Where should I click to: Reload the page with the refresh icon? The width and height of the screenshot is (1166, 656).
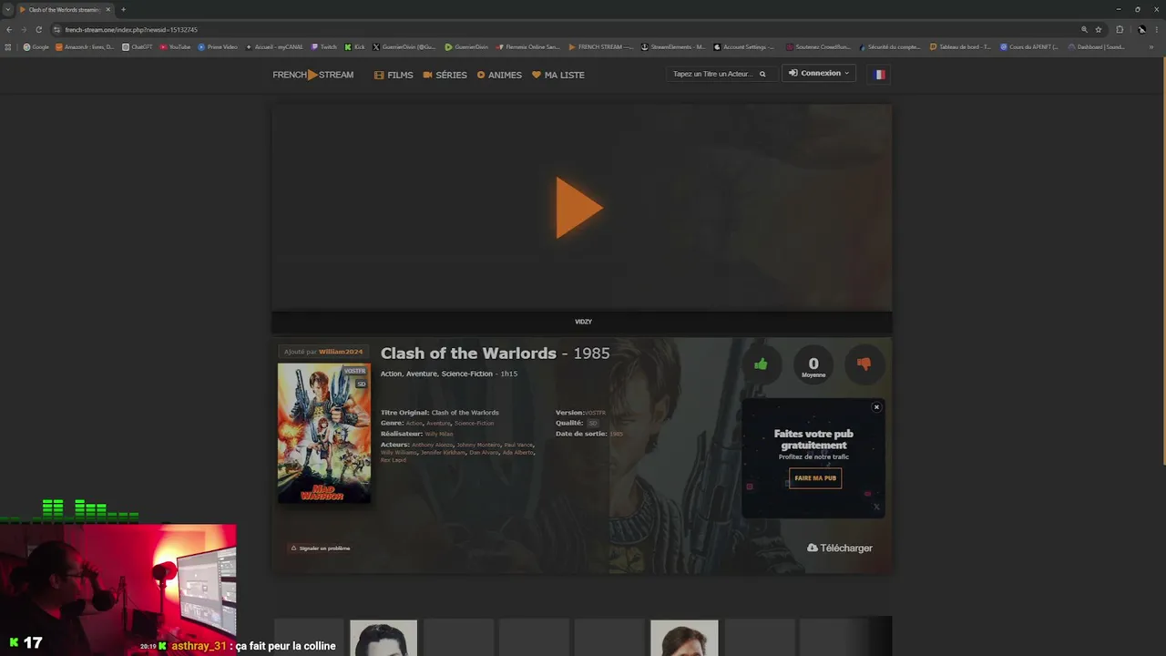point(38,29)
